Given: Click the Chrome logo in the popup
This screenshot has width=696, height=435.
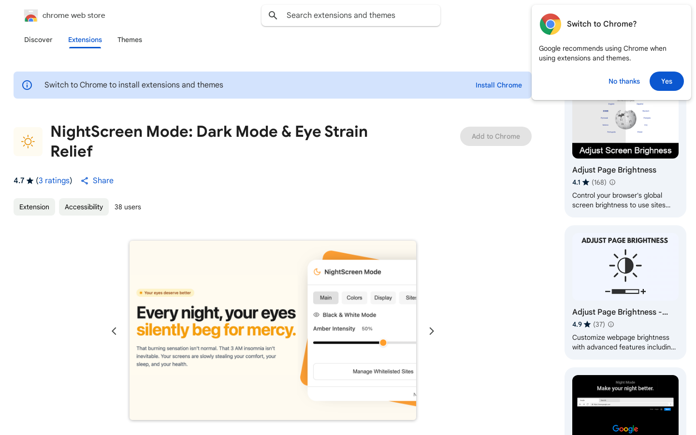Looking at the screenshot, I should 550,24.
